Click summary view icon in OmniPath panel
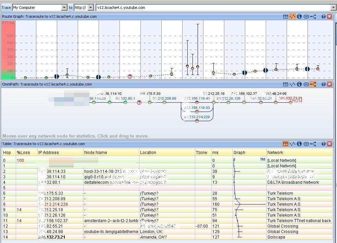Screen dimensions: 337x243 (306, 85)
